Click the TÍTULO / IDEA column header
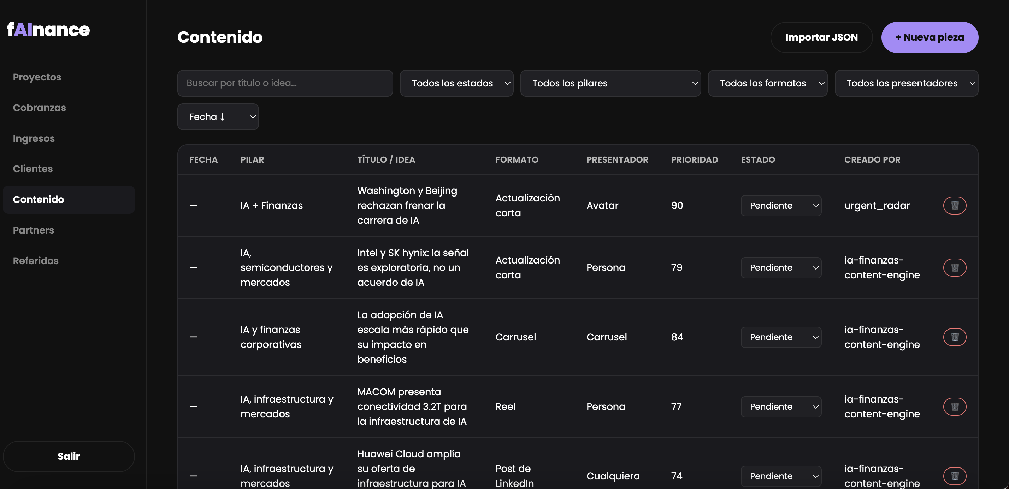The image size is (1009, 489). click(x=386, y=159)
